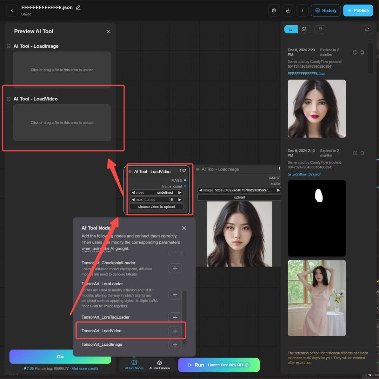Click the download icon in top toolbar
The image size is (379, 379).
[288, 11]
